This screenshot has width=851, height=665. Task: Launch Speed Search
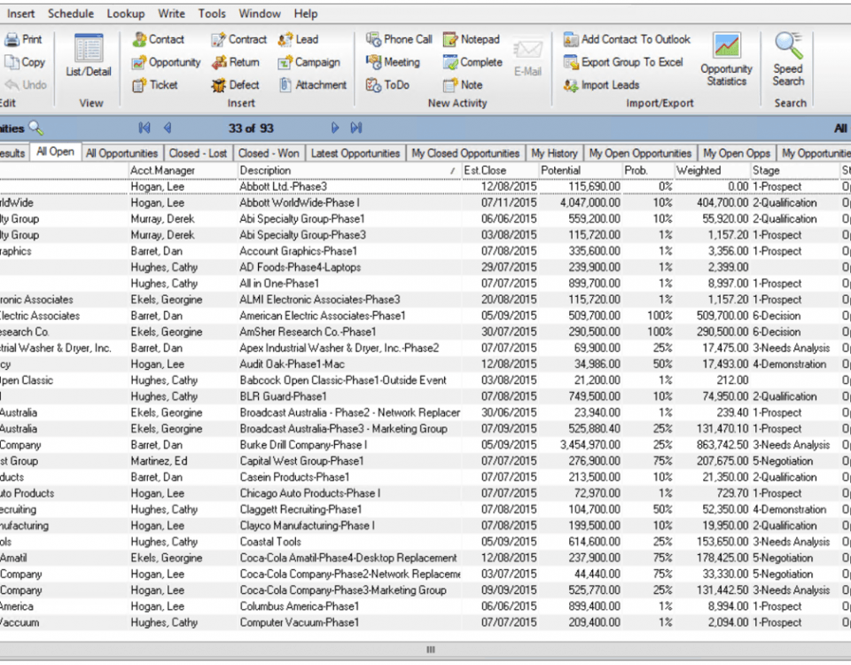(789, 59)
